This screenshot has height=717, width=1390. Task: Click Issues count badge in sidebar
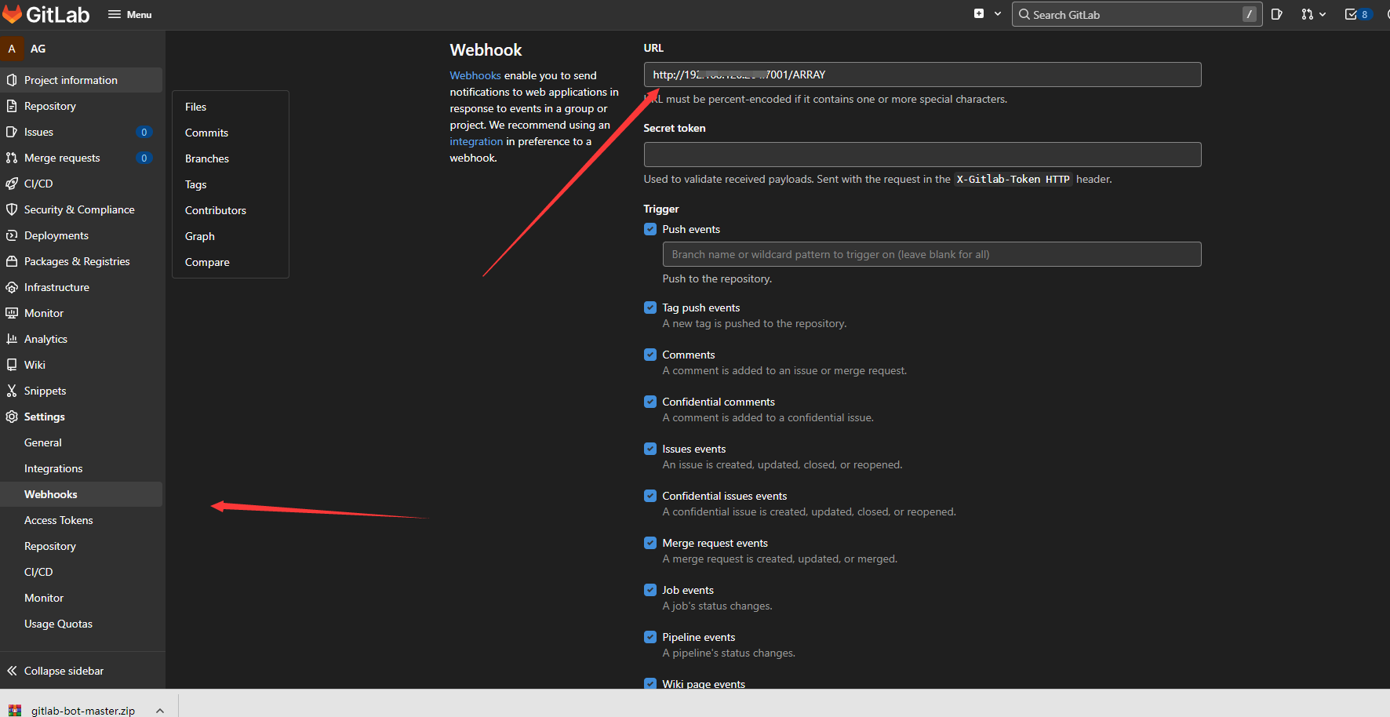tap(144, 132)
